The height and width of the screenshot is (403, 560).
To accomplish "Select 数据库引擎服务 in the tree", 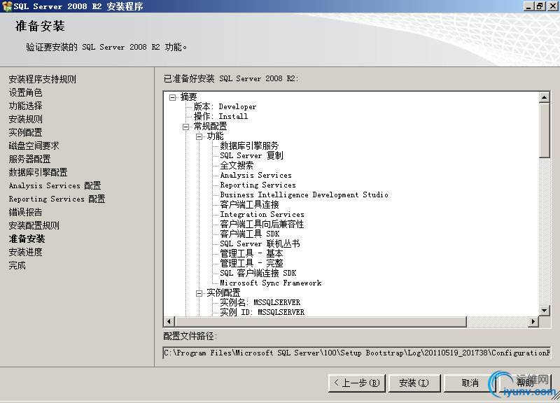I will (249, 146).
